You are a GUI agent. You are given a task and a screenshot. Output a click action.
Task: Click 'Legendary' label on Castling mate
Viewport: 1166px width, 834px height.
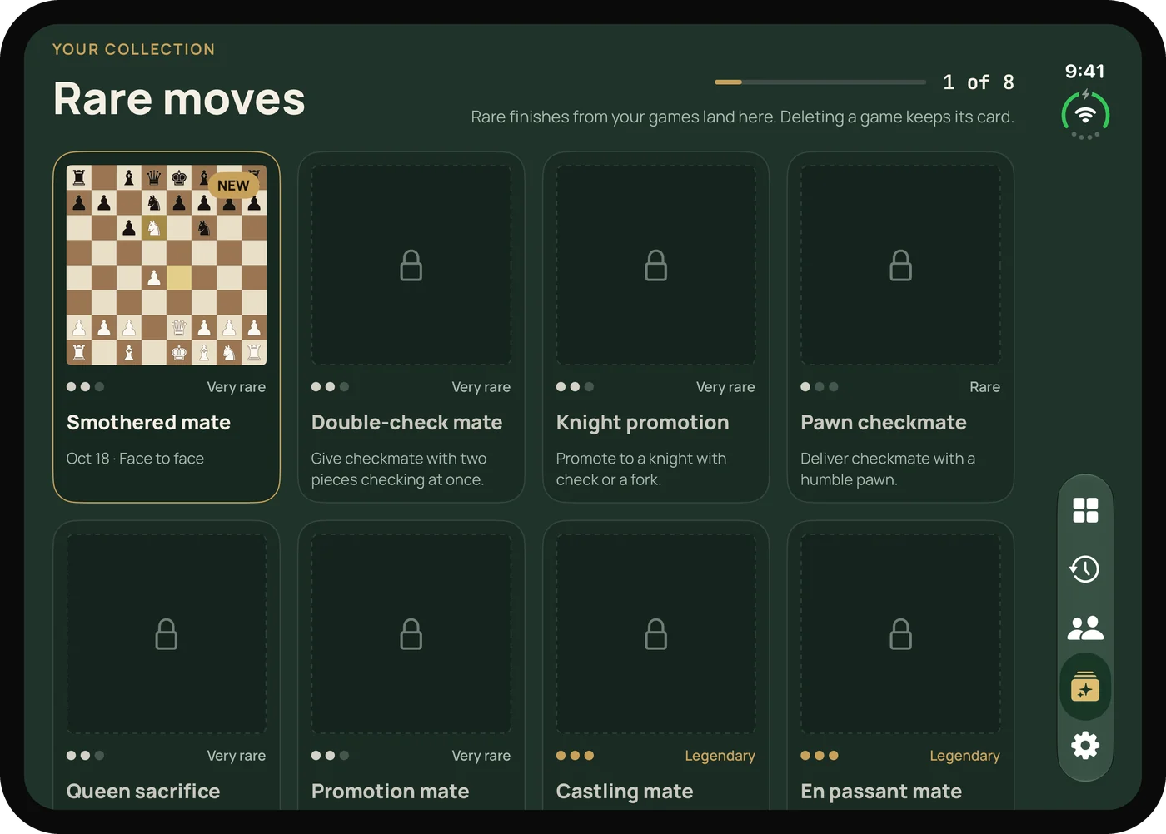pos(720,756)
